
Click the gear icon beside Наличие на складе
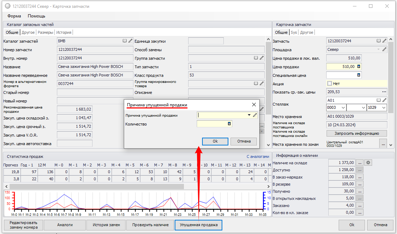pyautogui.click(x=368, y=163)
